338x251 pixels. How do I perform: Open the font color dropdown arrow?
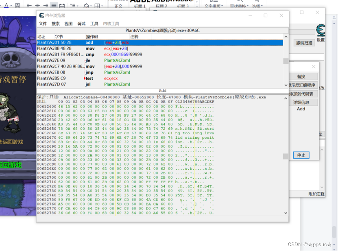point(11,6)
